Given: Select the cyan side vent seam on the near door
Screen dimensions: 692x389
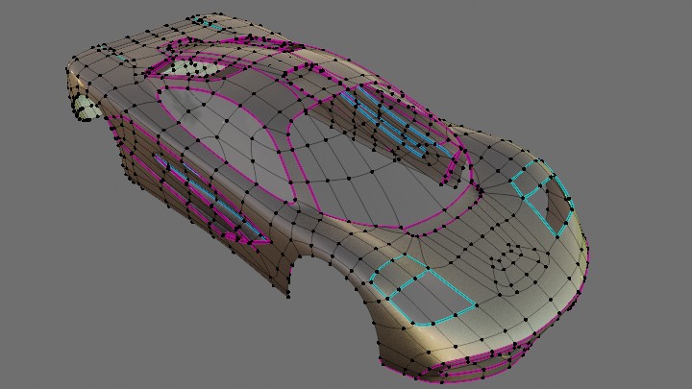Looking at the screenshot, I should [x=210, y=199].
